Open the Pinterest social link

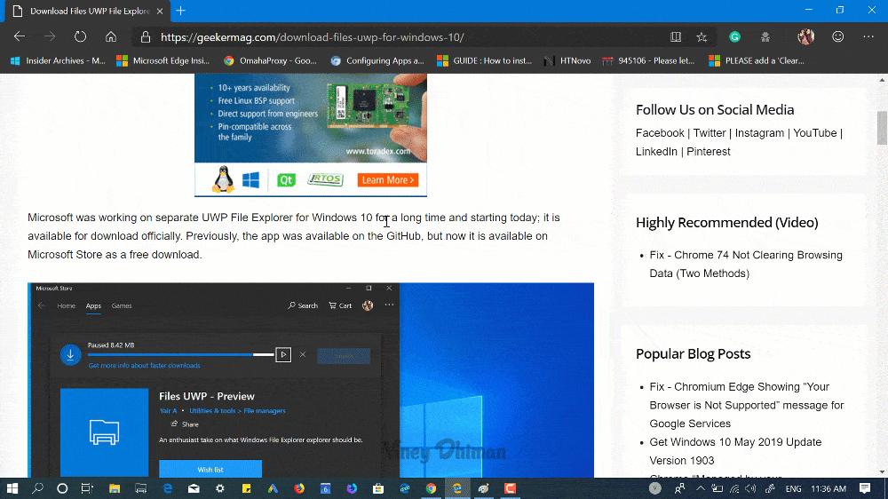[x=709, y=152]
